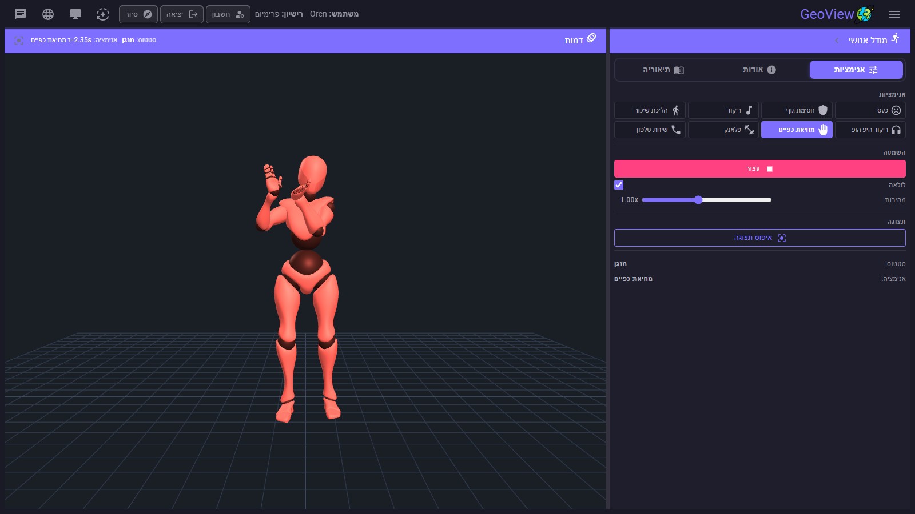Play the ריקוד היפ הופ animation
This screenshot has width=915, height=514.
870,130
